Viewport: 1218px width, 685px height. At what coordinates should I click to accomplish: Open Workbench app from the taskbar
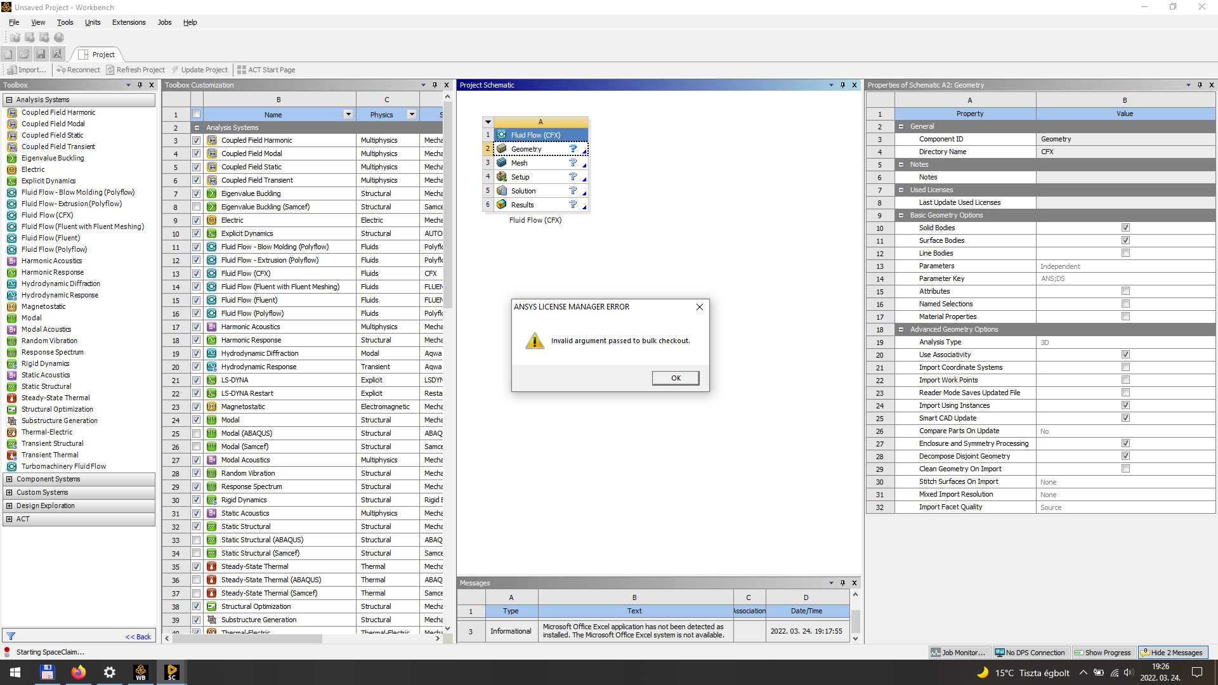pyautogui.click(x=141, y=672)
